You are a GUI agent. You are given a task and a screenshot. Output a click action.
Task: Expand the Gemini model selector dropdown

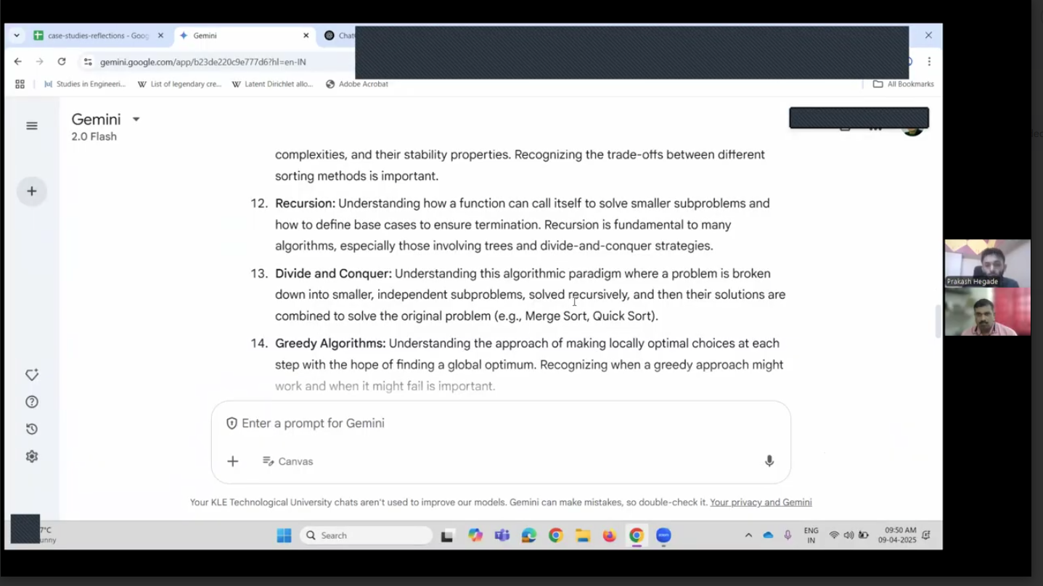pos(136,120)
